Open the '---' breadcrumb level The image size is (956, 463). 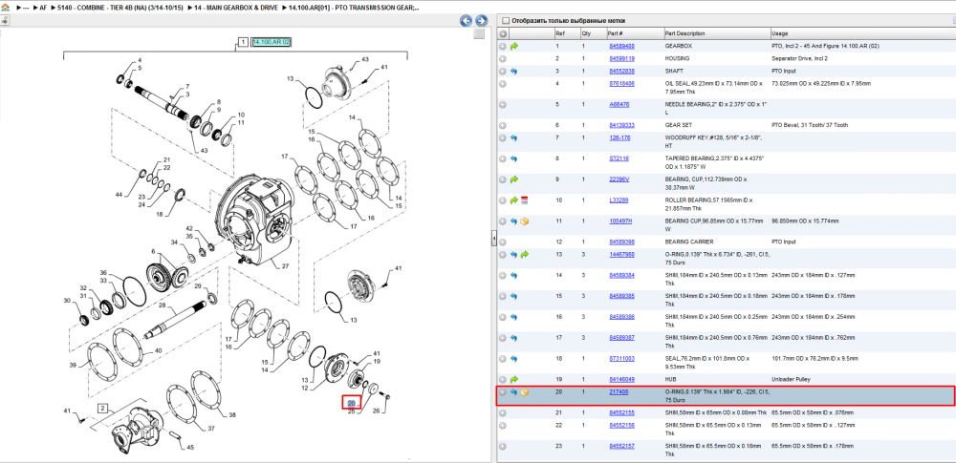tap(26, 8)
